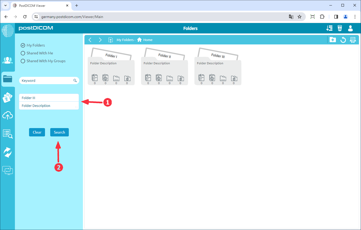Open the My Folders breadcrumb link

[125, 40]
